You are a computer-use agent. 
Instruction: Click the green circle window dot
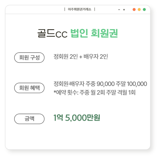point(144,10)
